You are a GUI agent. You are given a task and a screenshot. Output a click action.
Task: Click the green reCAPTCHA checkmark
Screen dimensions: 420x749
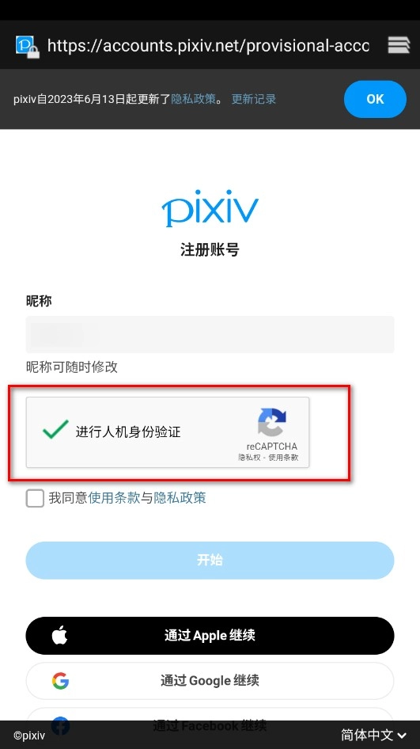click(55, 429)
